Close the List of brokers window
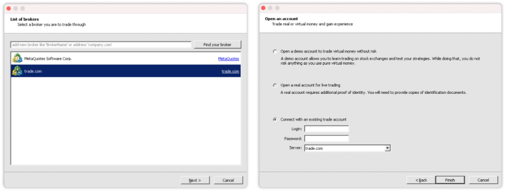This screenshot has width=506, height=192. point(9,8)
